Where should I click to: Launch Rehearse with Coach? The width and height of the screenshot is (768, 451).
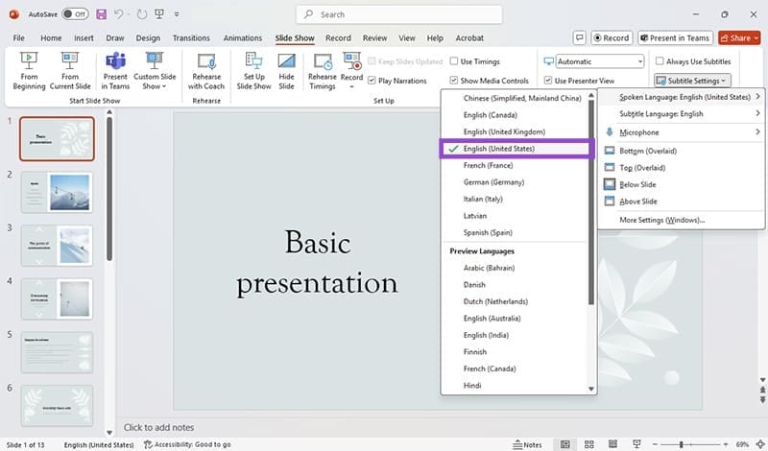click(x=204, y=71)
